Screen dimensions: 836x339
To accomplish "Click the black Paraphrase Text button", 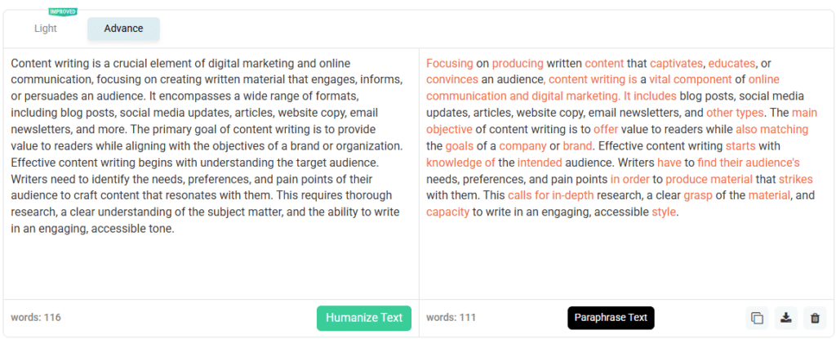I will point(611,318).
